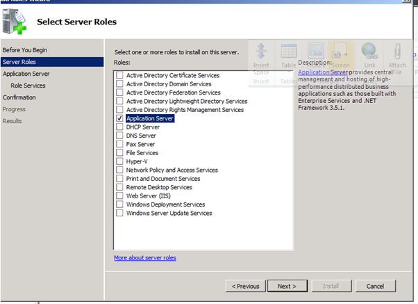Check Print and Document Services checkbox

(x=119, y=179)
